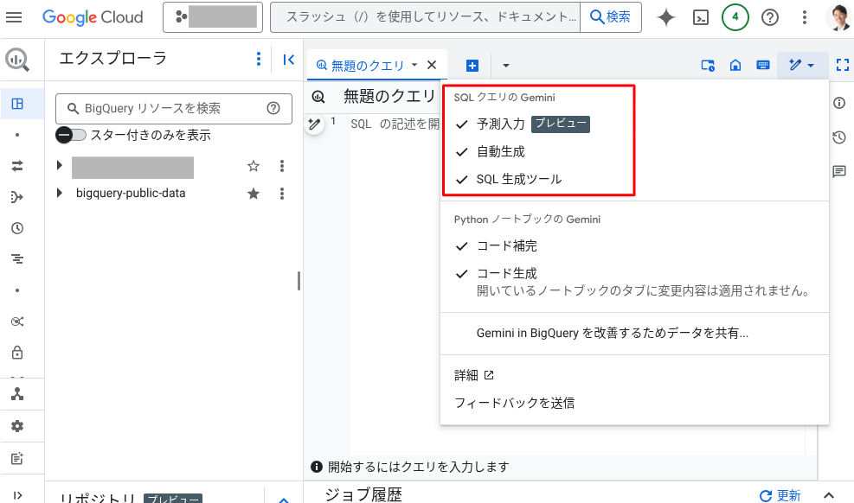
Task: Open actions menu for redacted project
Action: coord(282,166)
